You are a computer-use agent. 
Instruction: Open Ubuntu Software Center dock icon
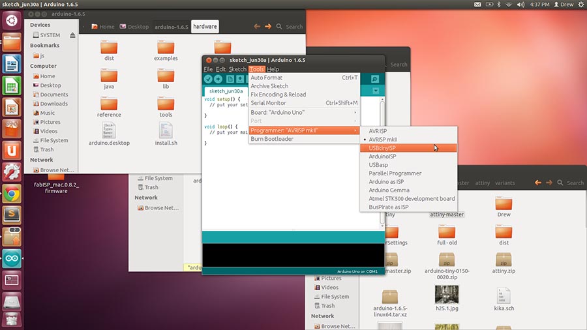12,128
